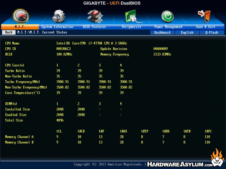Click the Back button
This screenshot has width=226, height=169.
point(9,32)
